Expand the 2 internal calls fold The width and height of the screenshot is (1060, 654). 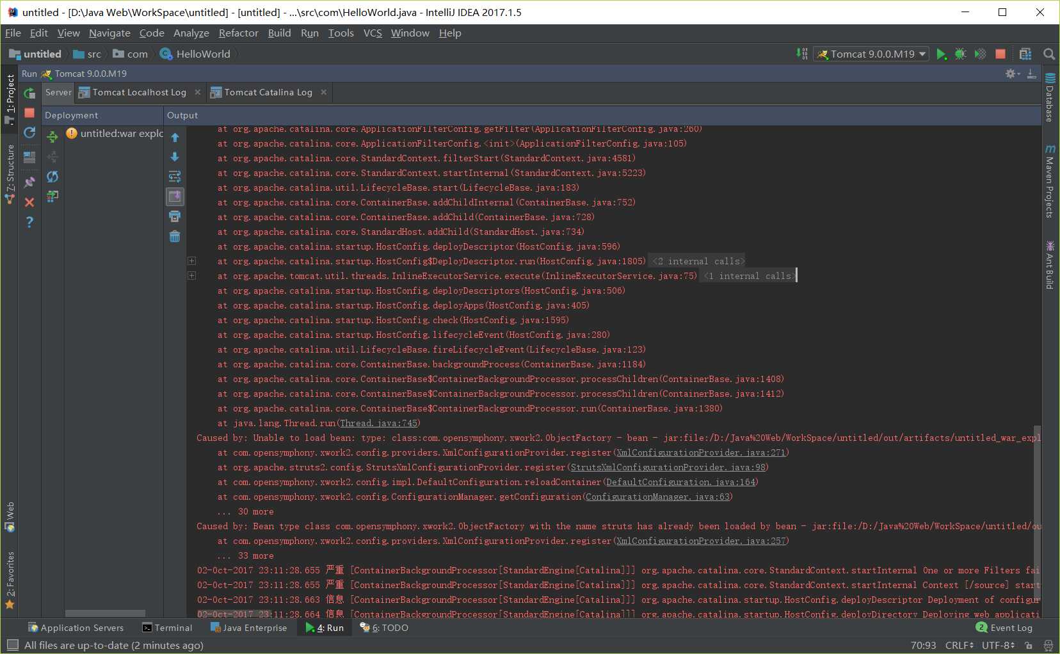tap(698, 261)
